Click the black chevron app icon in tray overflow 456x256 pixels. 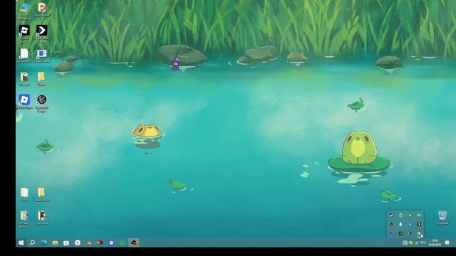point(419,225)
